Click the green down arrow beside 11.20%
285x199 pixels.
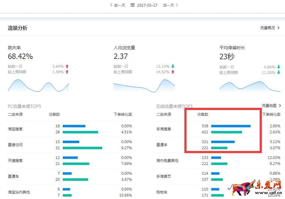tap(278, 73)
